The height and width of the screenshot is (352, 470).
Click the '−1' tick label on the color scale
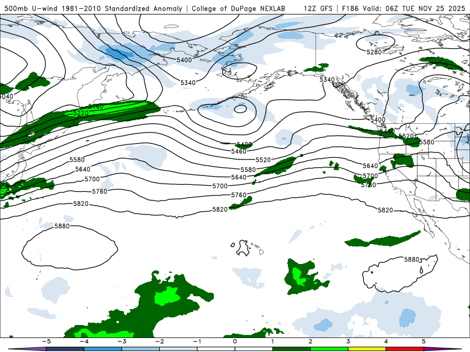pyautogui.click(x=197, y=341)
